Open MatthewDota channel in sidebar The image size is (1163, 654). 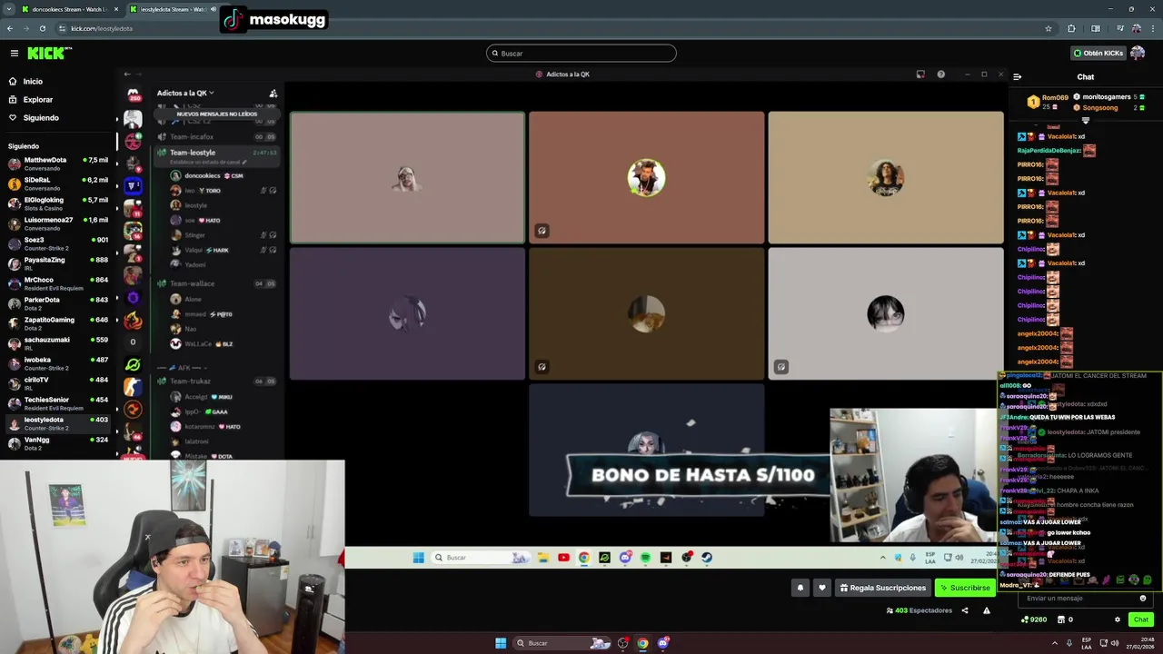tap(58, 163)
